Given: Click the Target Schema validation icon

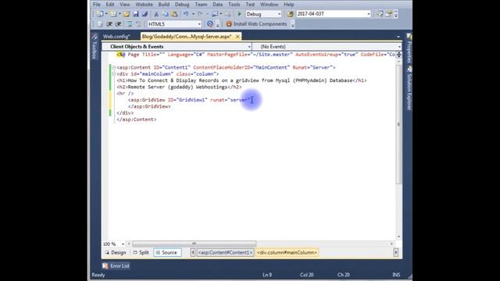Looking at the screenshot, I should coord(210,24).
